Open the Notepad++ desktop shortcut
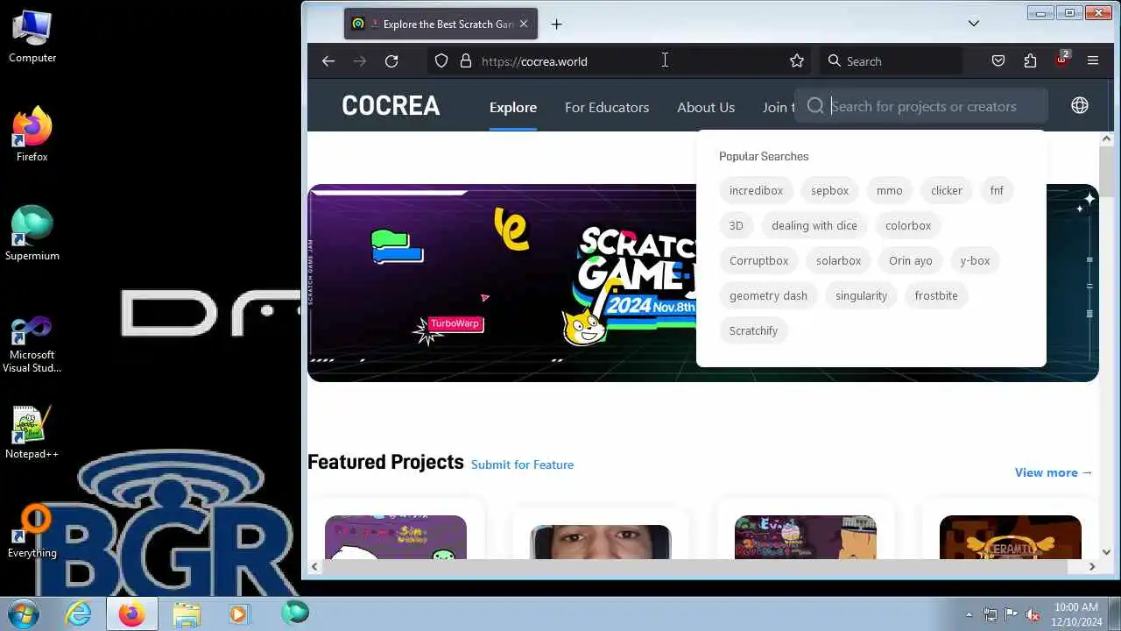Viewport: 1121px width, 631px height. 32,433
